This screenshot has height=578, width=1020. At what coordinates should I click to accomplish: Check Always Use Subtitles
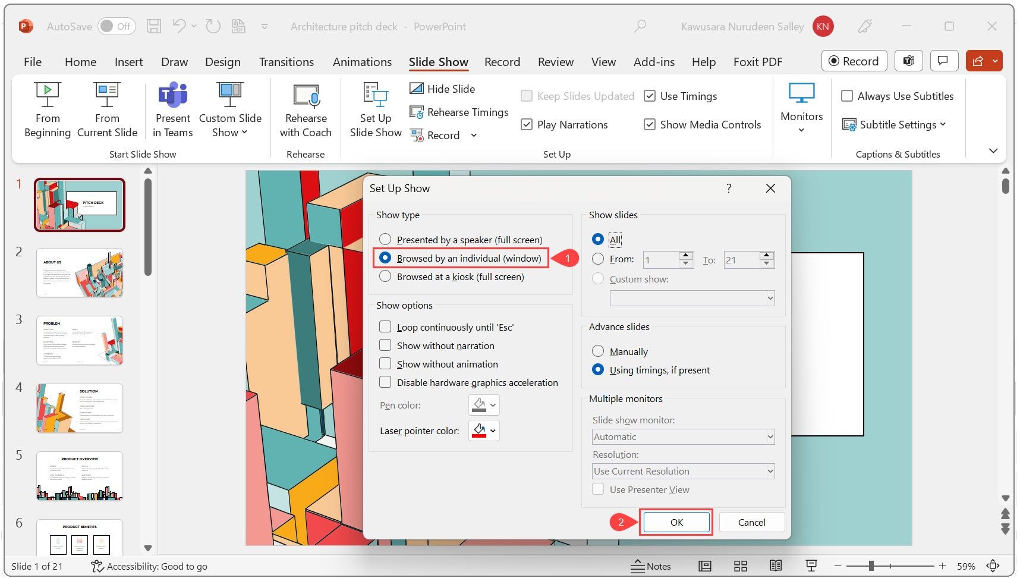point(898,96)
